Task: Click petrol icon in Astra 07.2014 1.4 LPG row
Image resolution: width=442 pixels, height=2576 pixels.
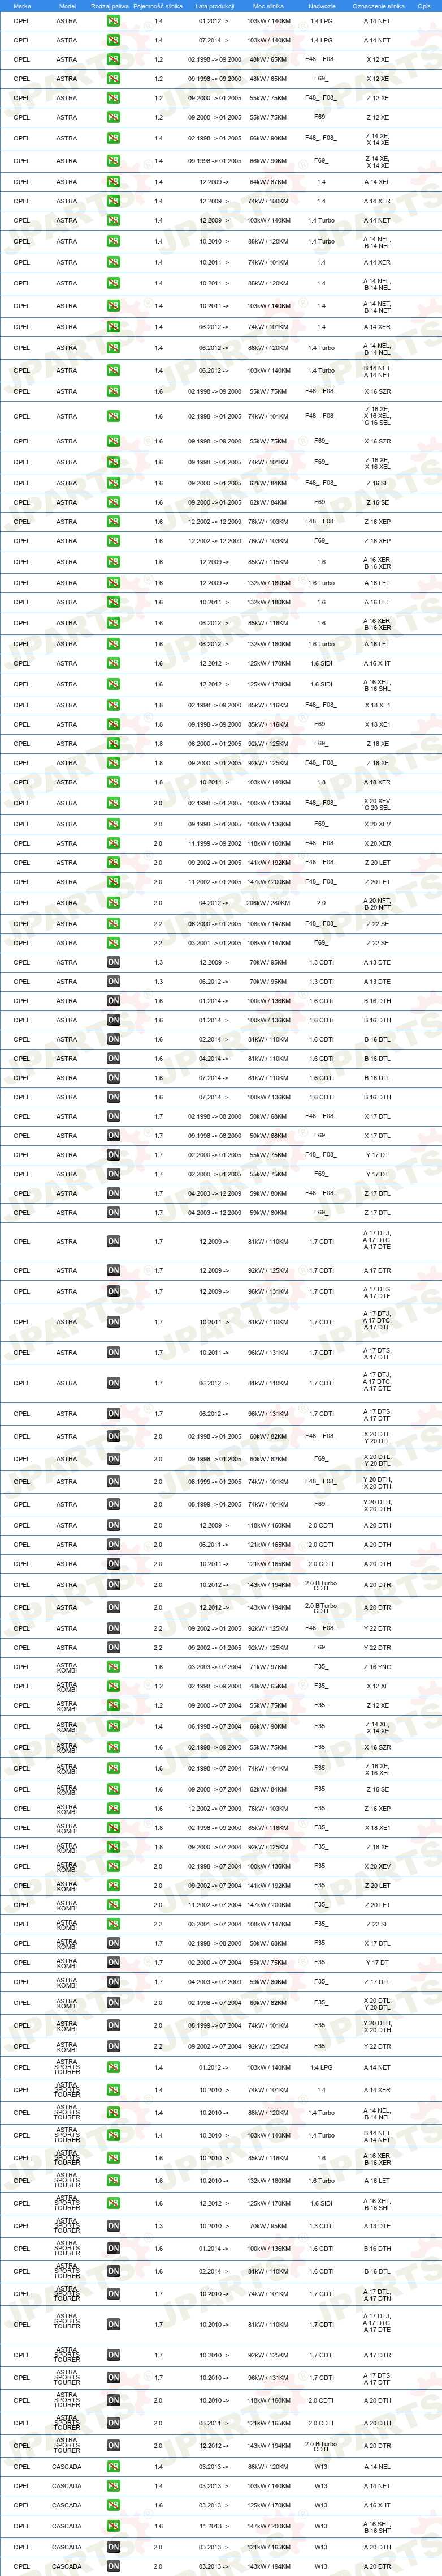Action: [112, 40]
